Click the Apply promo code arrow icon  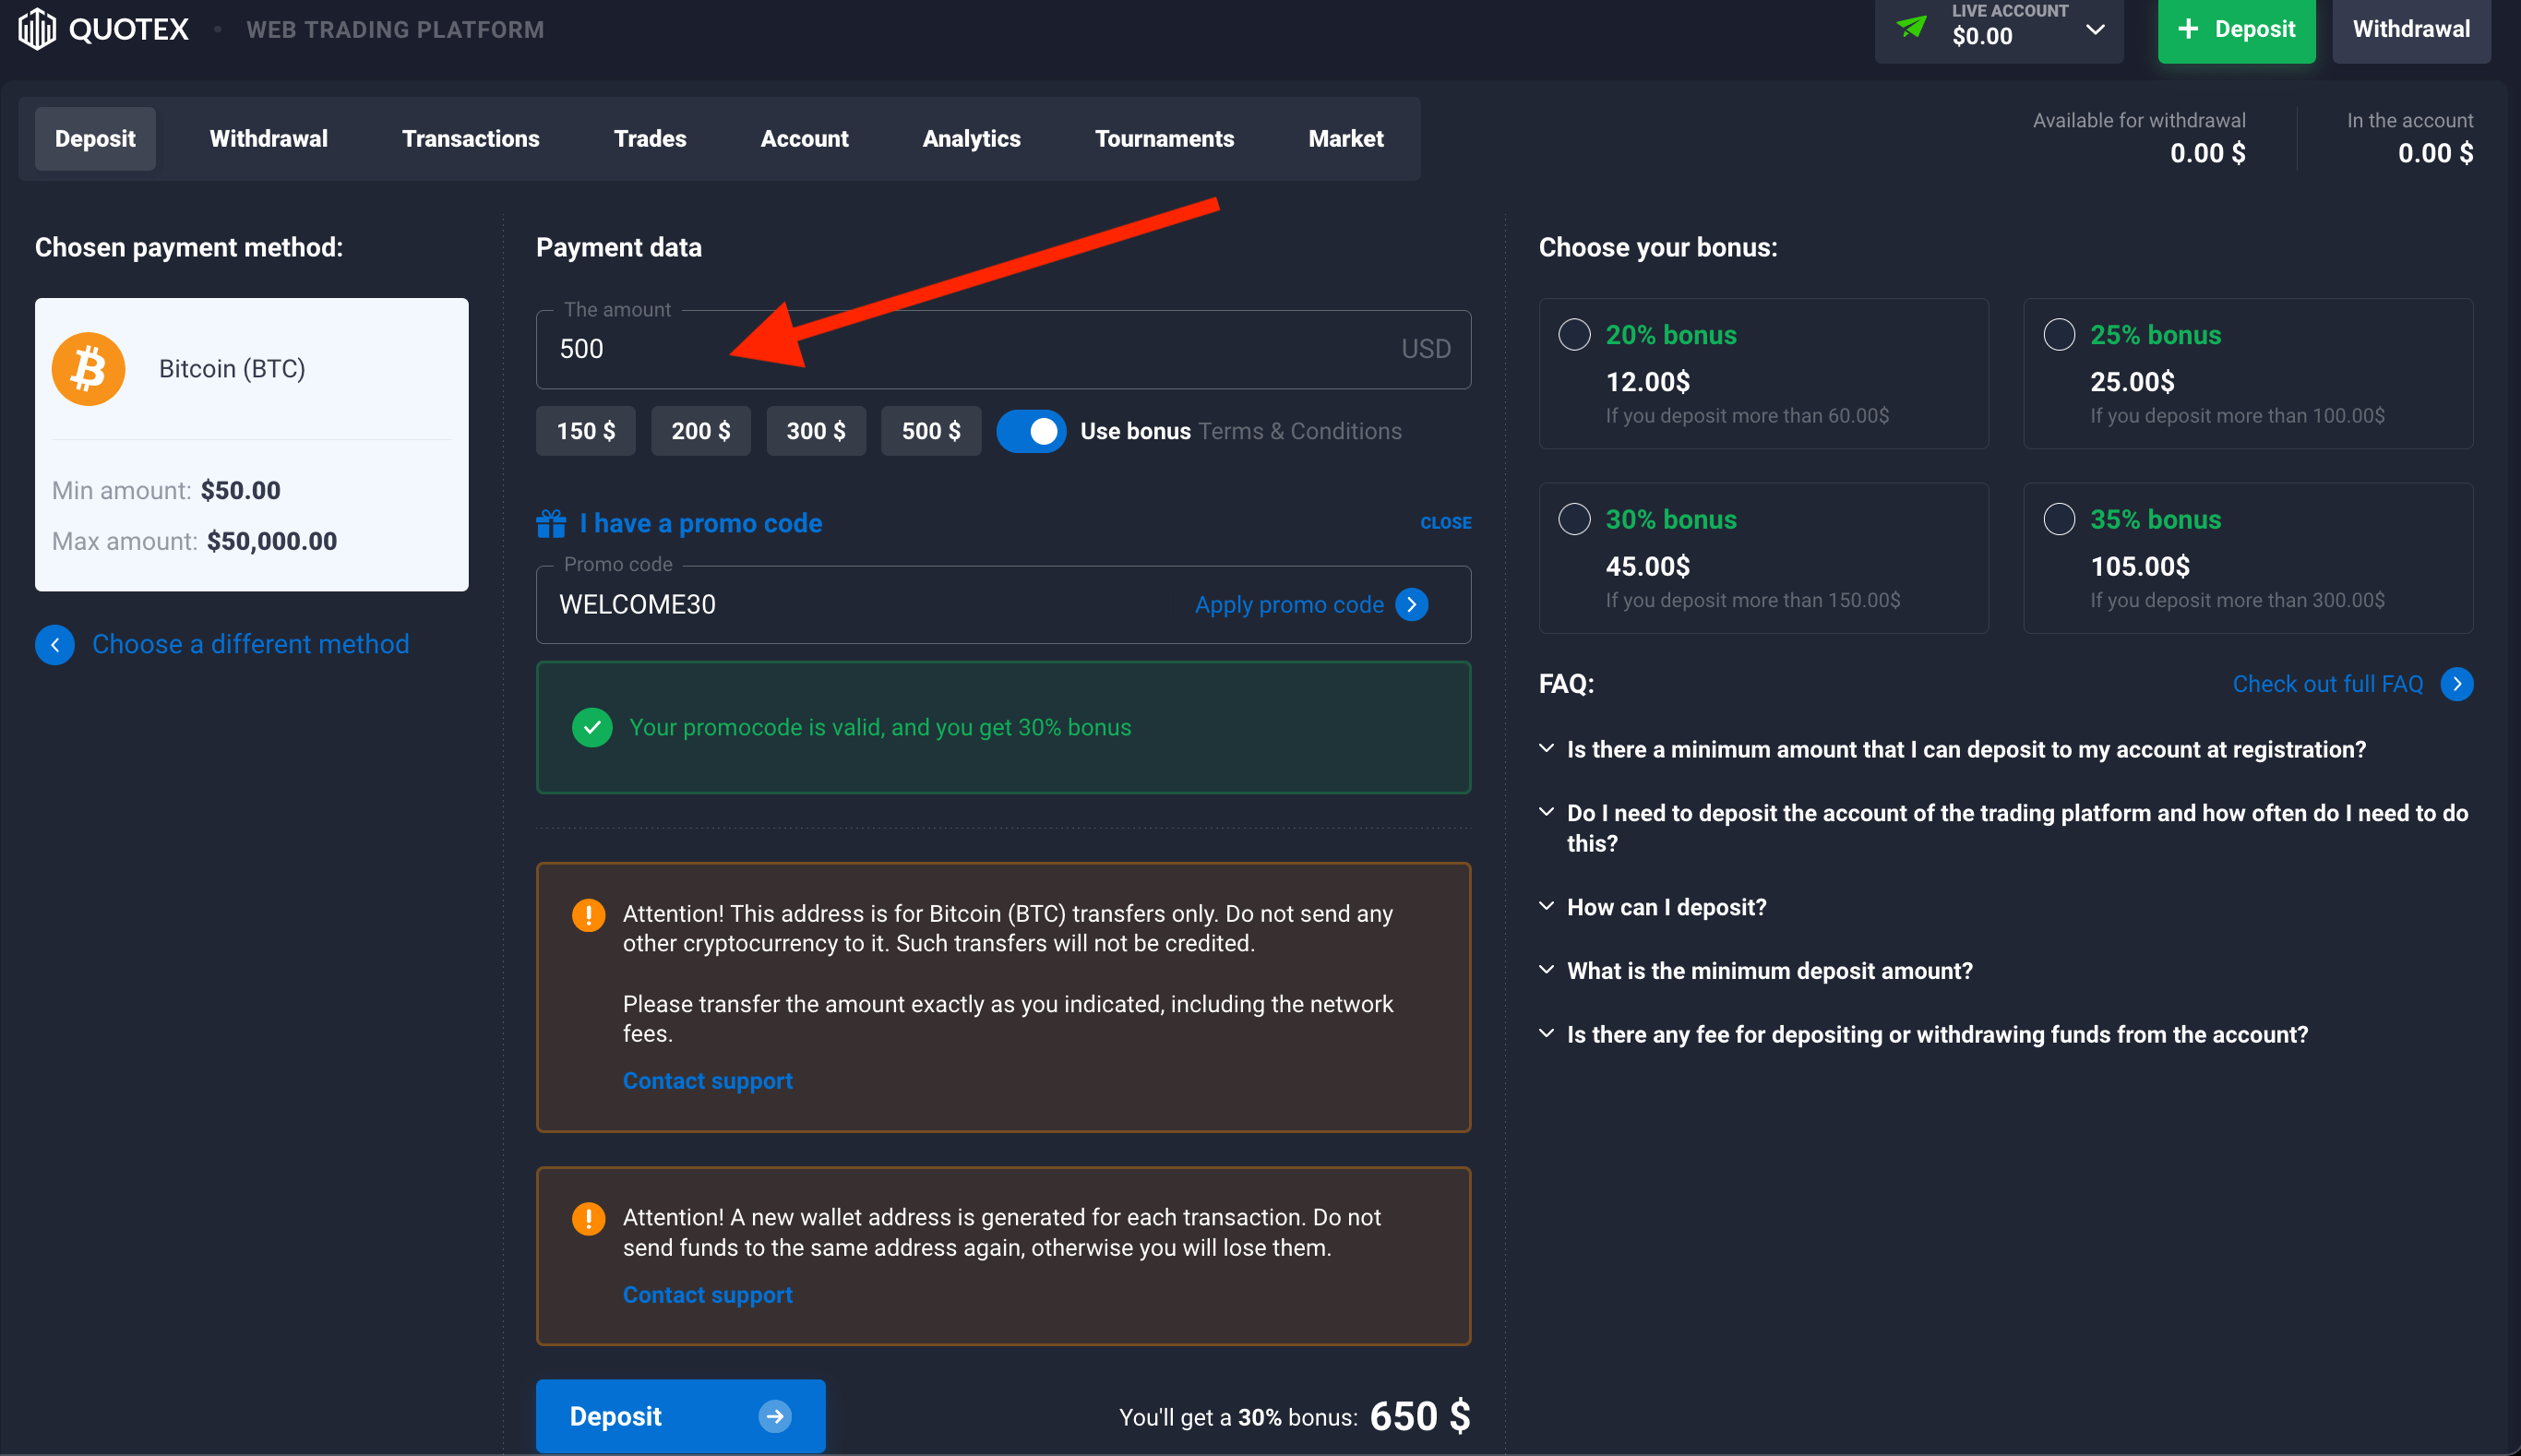tap(1413, 604)
